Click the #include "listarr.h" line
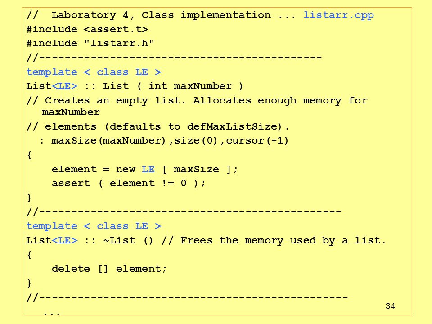 (x=90, y=43)
